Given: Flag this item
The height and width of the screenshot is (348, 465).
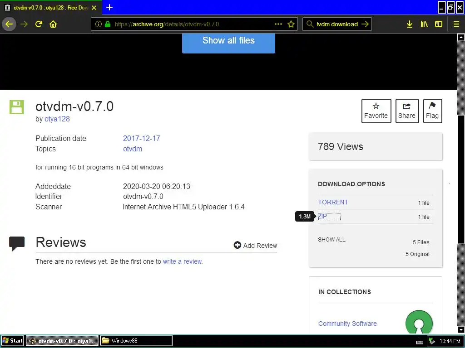Looking at the screenshot, I should [432, 111].
